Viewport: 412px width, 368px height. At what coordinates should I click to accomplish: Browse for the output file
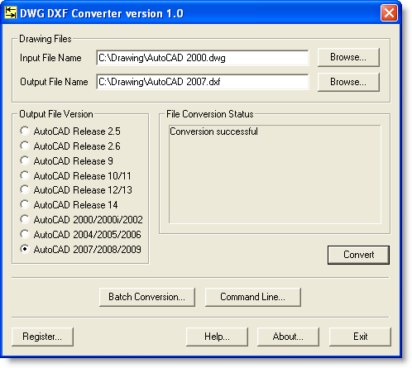point(348,82)
